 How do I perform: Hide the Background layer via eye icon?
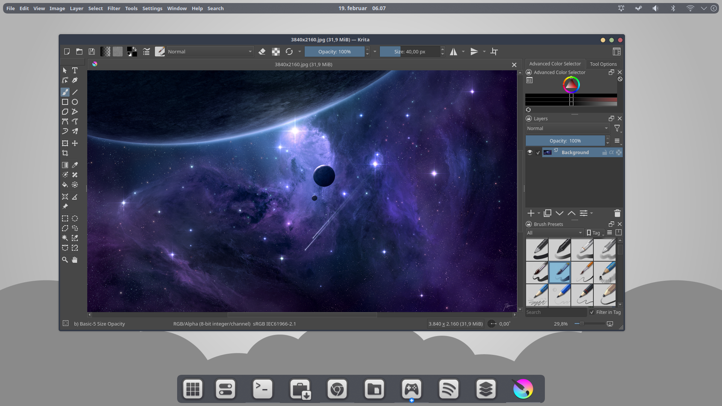pos(529,152)
